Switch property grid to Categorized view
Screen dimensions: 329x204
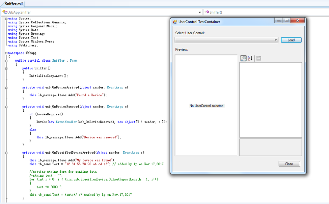click(243, 58)
